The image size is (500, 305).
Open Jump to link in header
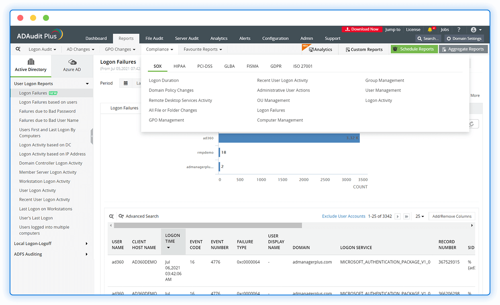[393, 30]
